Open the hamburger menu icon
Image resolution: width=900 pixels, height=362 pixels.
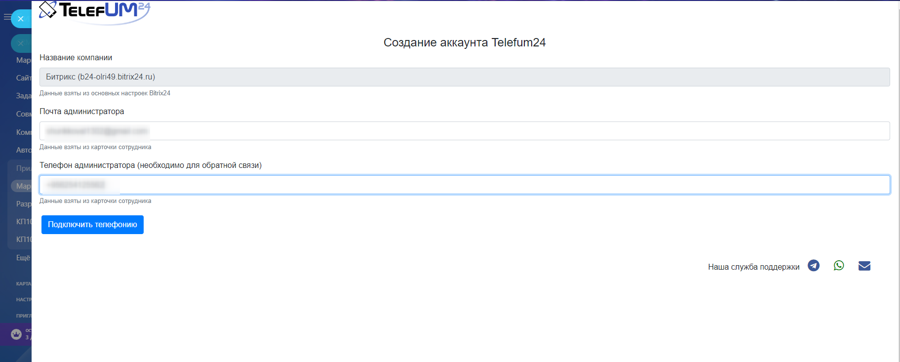coord(7,17)
